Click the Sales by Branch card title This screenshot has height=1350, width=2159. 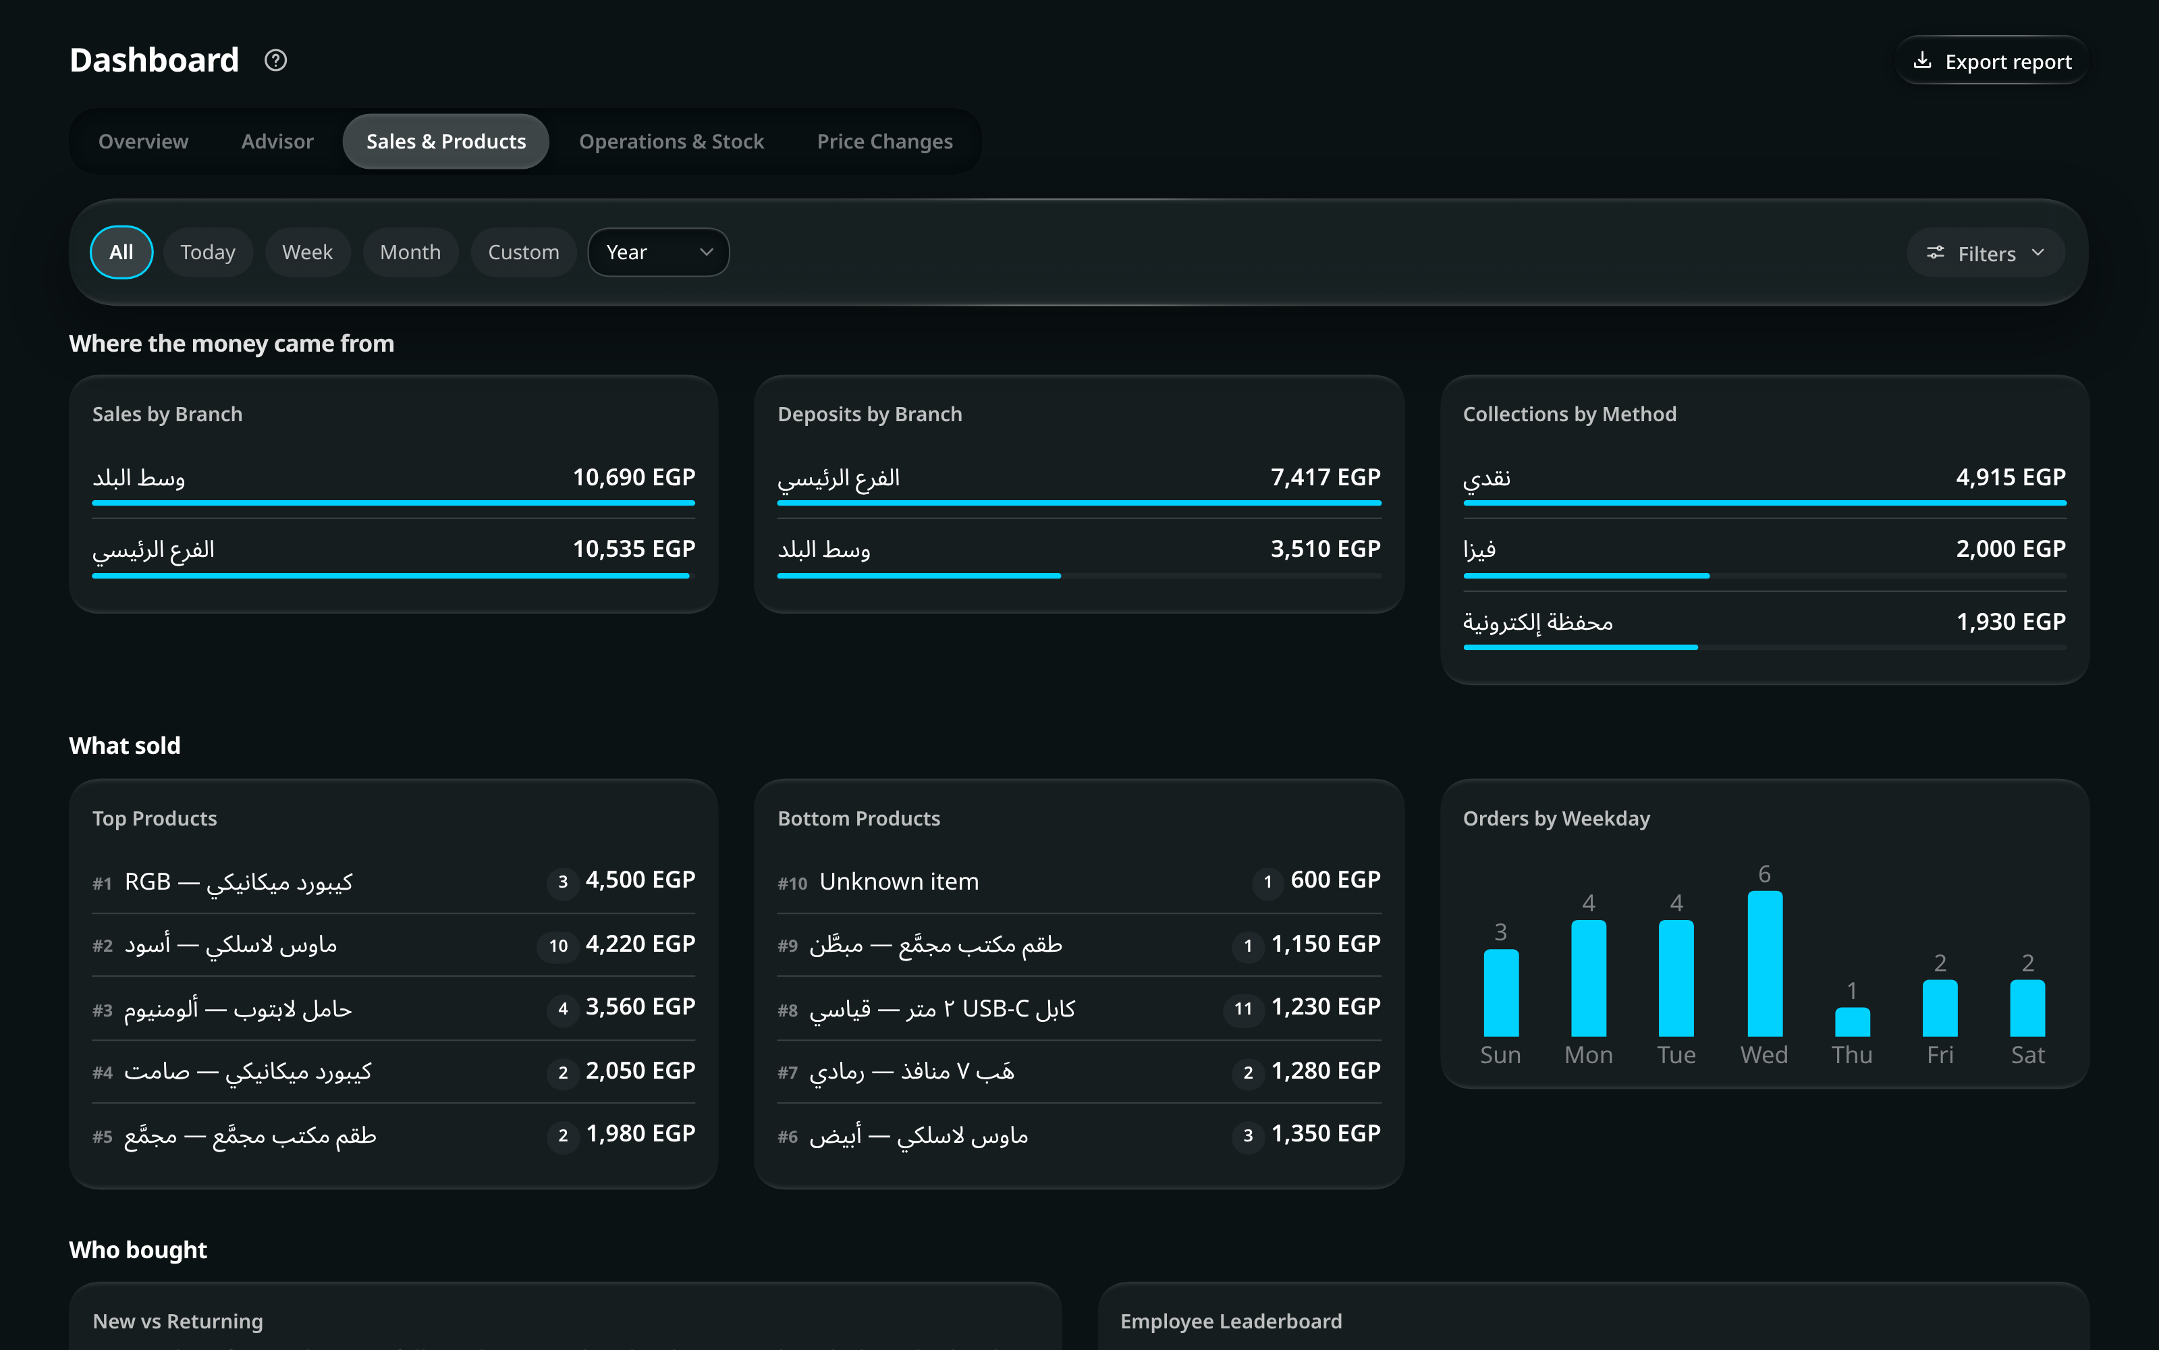168,414
